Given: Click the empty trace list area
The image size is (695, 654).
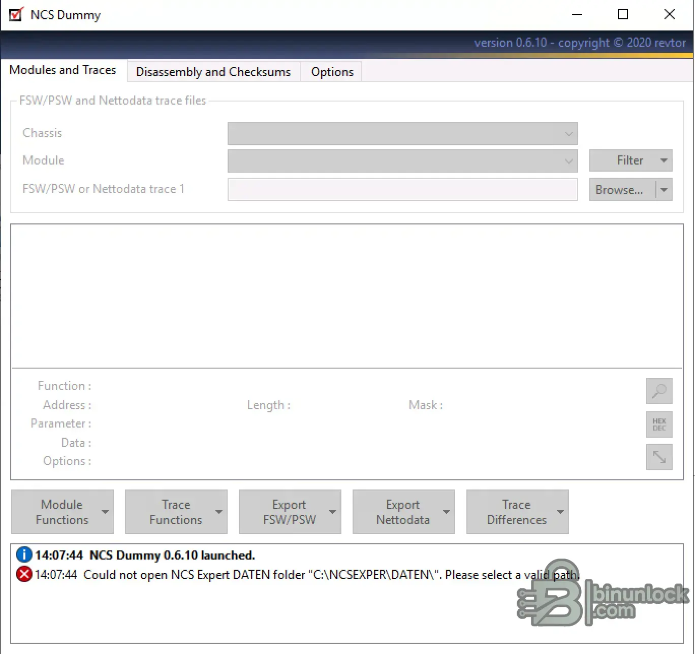Looking at the screenshot, I should 346,296.
